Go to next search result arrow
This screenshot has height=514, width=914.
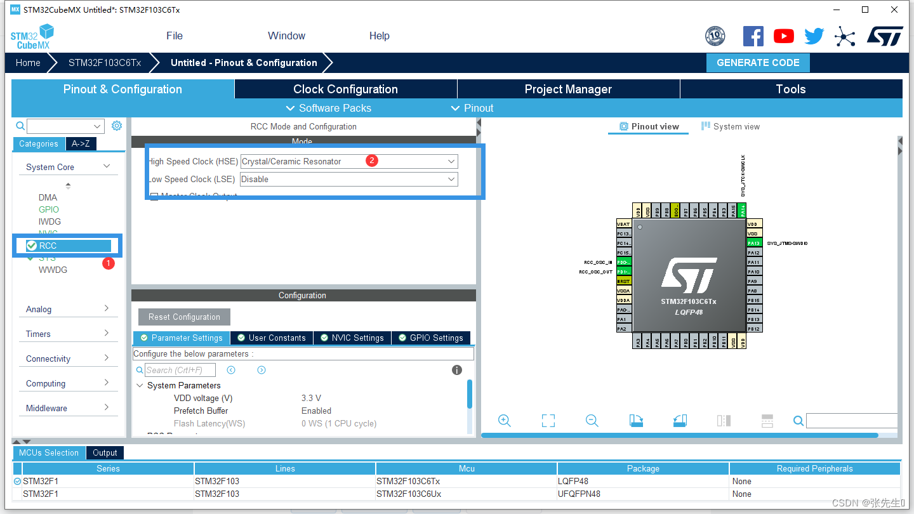coord(262,370)
